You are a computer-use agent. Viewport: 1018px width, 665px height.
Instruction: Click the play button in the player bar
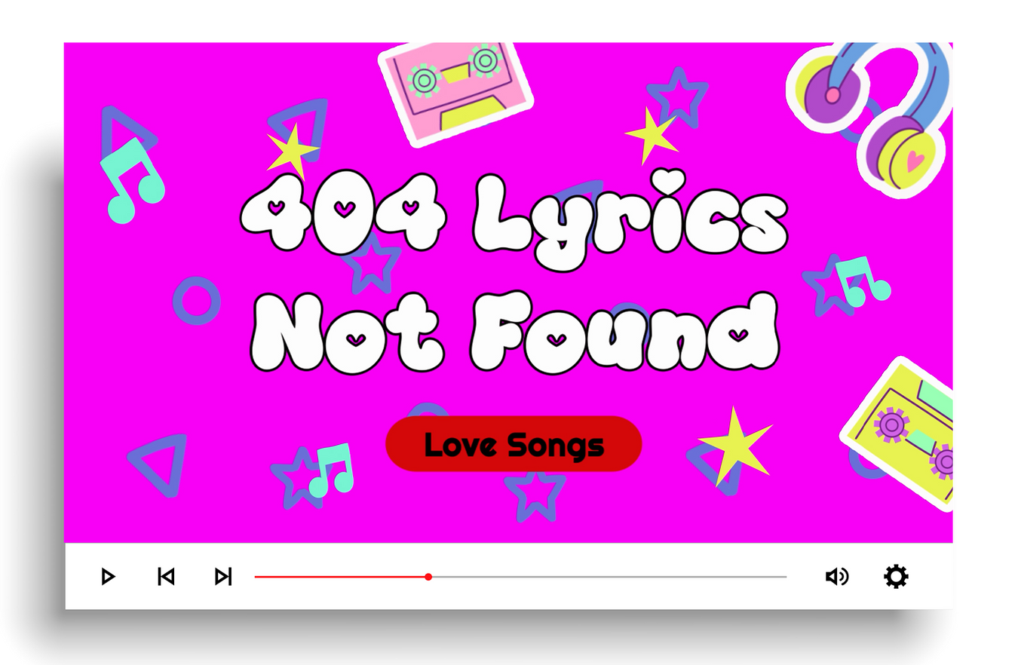[108, 577]
